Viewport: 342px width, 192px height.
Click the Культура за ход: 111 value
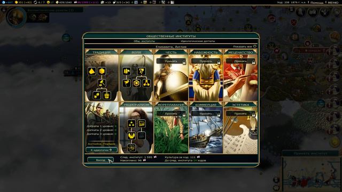click(x=182, y=157)
